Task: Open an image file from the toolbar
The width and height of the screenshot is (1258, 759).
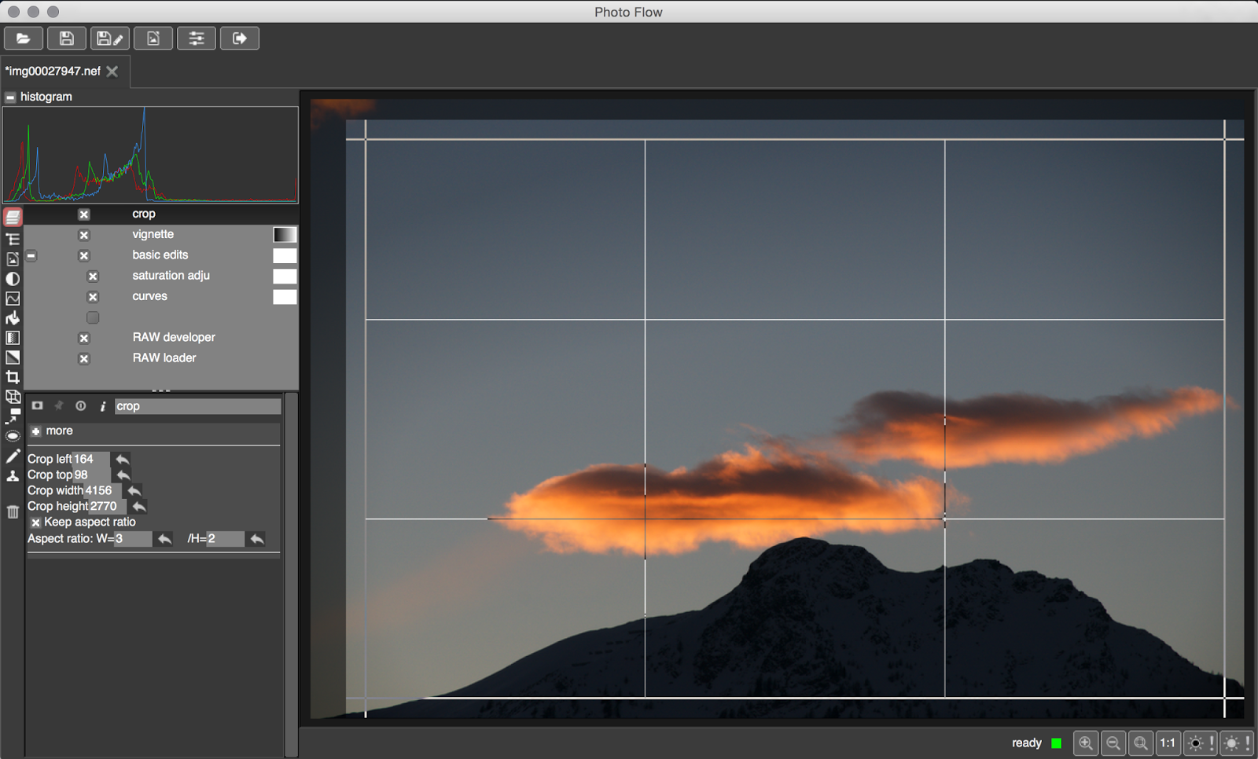Action: 24,38
